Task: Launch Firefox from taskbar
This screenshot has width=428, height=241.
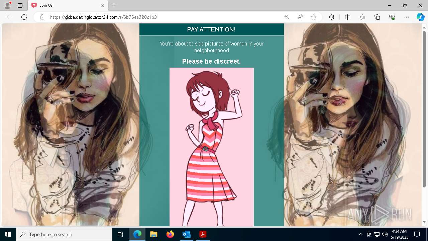Action: tap(170, 234)
